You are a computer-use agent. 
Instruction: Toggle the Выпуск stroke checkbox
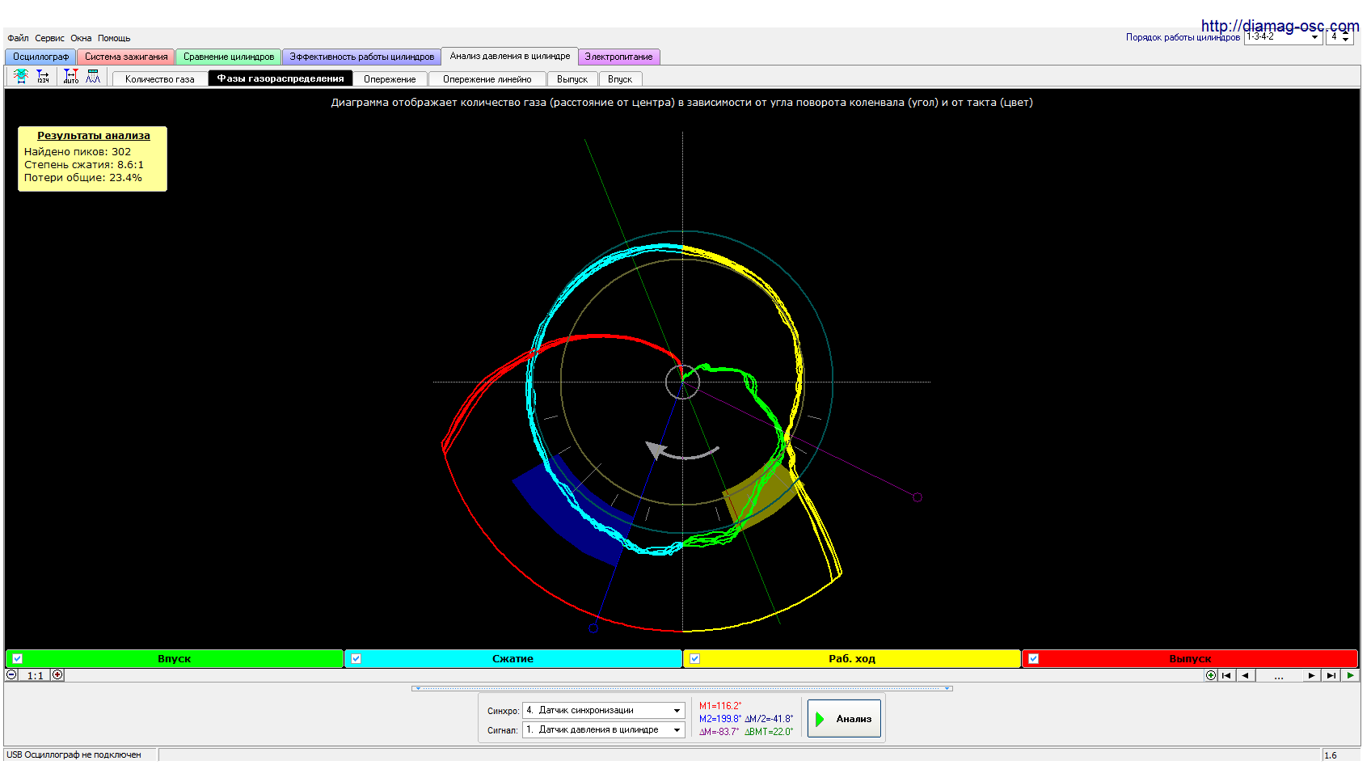(1033, 658)
